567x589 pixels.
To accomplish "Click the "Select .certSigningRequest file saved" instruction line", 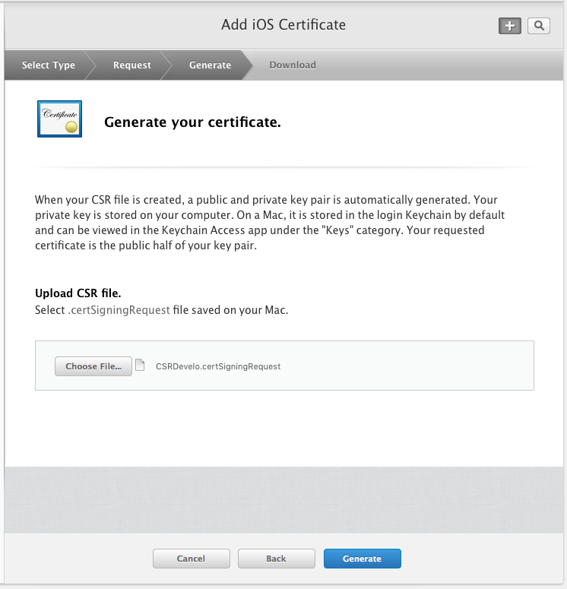I will 162,310.
